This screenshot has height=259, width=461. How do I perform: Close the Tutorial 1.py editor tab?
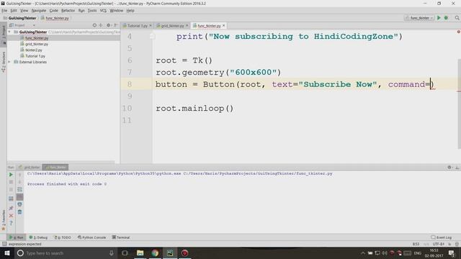[151, 26]
